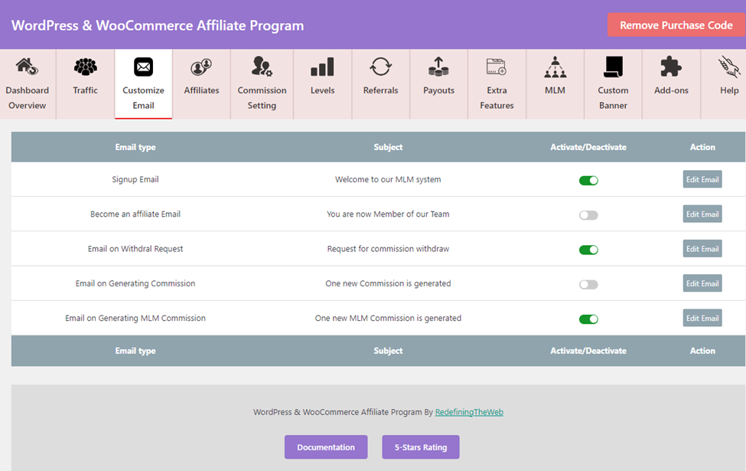
Task: Click the Referrals circular arrows icon
Action: coord(380,67)
